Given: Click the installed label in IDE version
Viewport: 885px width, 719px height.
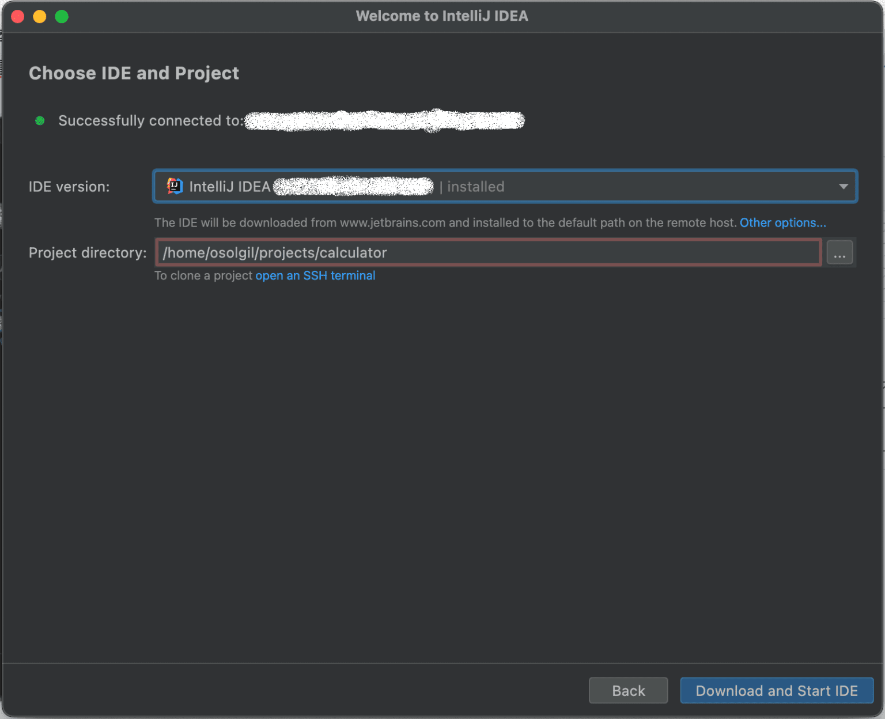Looking at the screenshot, I should [474, 186].
